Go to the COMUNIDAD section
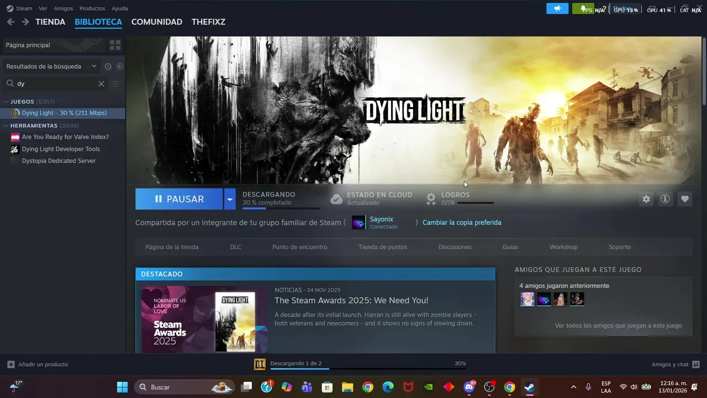The height and width of the screenshot is (398, 707). click(x=157, y=22)
